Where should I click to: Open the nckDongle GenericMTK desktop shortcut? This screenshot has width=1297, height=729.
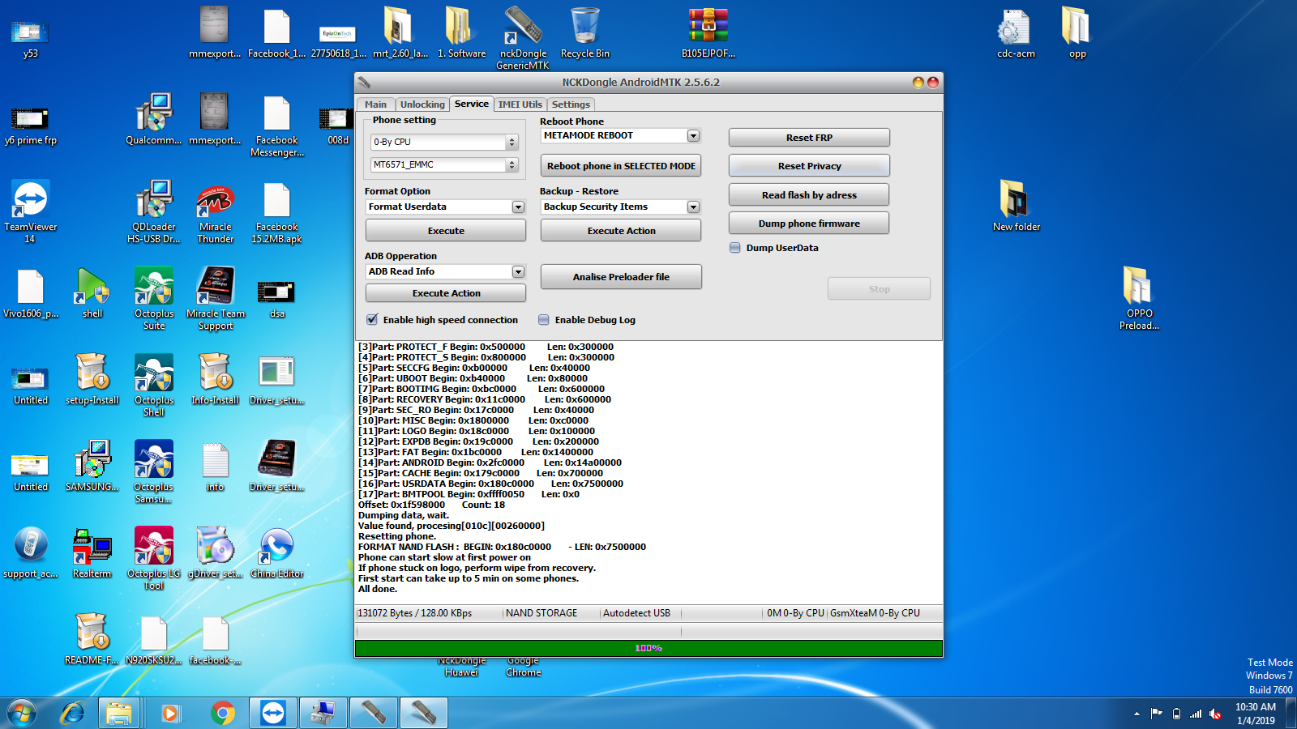[x=523, y=37]
